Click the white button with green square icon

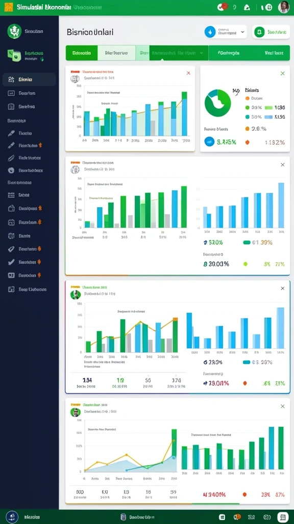coord(271,32)
